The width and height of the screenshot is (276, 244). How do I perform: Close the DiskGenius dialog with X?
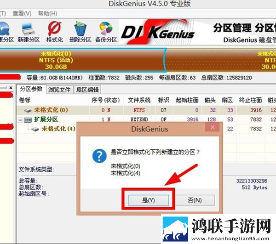(x=213, y=127)
